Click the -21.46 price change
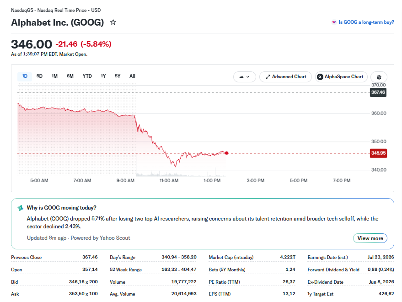 tap(66, 44)
